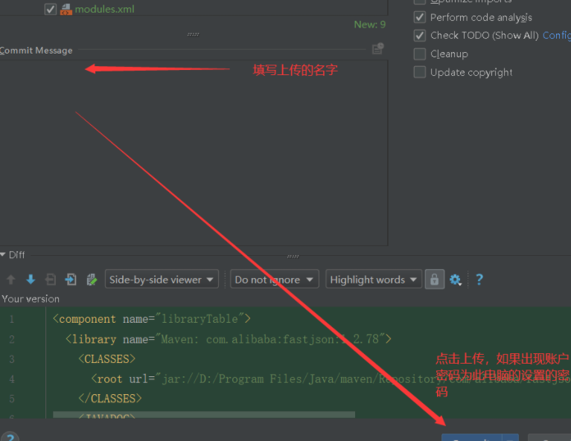Click the dialog help button at bottom left
571x441 pixels.
(x=10, y=437)
